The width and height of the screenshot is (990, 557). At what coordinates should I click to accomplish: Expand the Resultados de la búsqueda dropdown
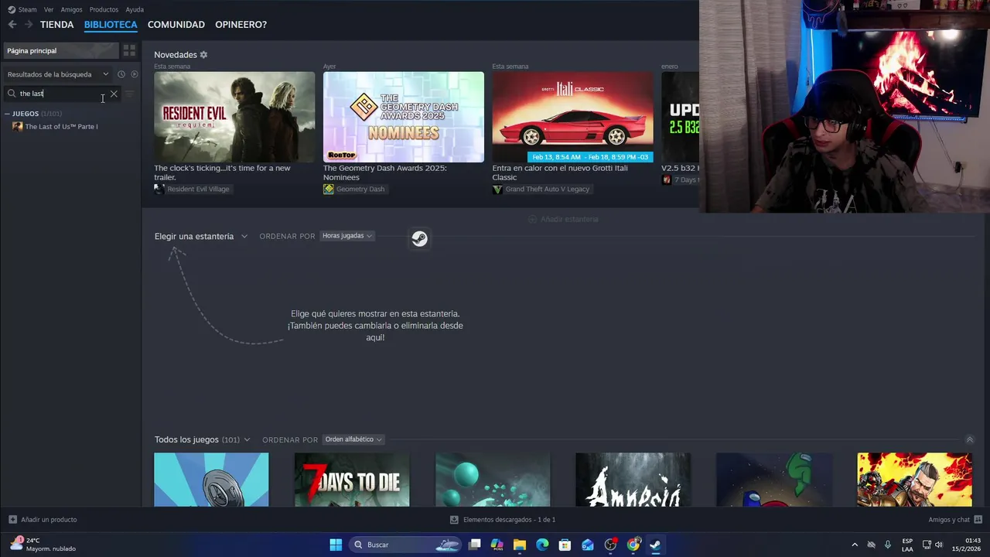[x=58, y=74]
